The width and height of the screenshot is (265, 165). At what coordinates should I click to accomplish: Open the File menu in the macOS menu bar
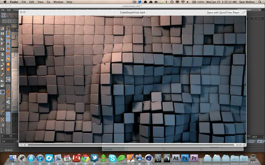(24, 2)
